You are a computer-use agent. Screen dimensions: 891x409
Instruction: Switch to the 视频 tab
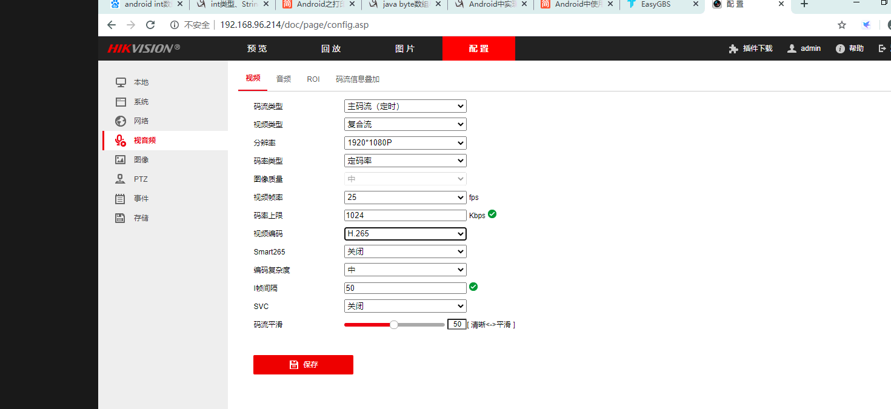tap(253, 78)
